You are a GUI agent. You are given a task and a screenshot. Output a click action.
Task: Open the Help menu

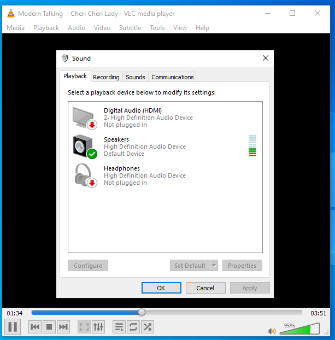pyautogui.click(x=202, y=28)
